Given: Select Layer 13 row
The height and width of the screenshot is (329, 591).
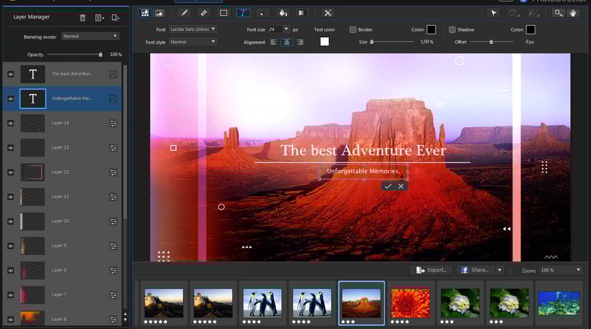Looking at the screenshot, I should (62, 148).
